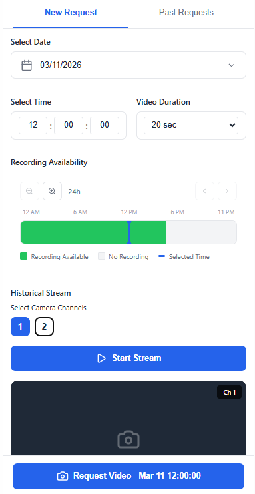This screenshot has height=494, width=255.
Task: Click the gray no-recording timeline section
Action: point(201,232)
